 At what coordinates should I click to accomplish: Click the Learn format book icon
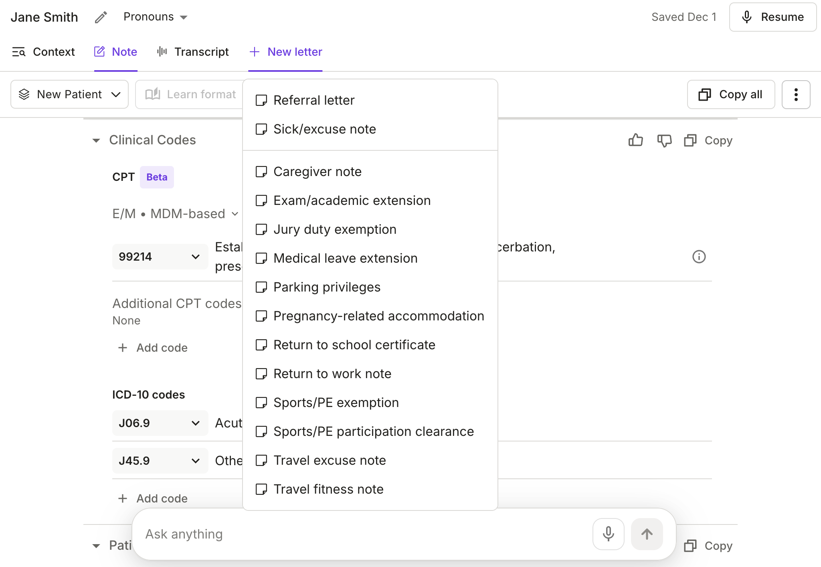[153, 94]
